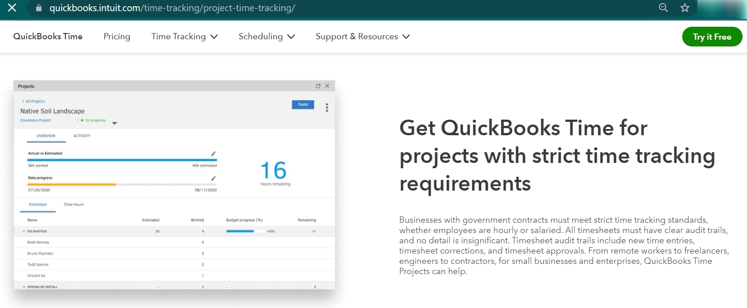Screen dimensions: 747x308
Task: Close the Projects panel with its X
Action: [327, 86]
